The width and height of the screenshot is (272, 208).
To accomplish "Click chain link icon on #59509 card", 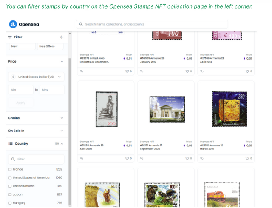I will point(142,71).
